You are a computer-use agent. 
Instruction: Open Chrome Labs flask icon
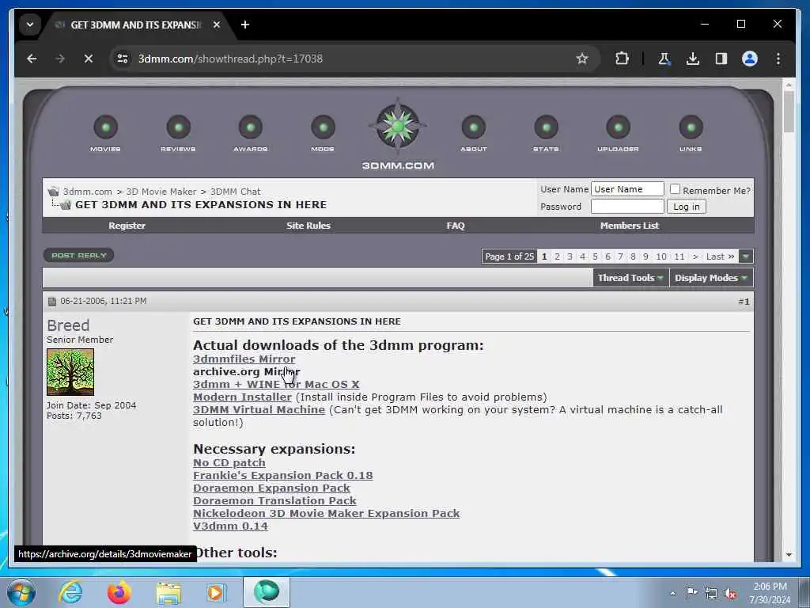[664, 59]
